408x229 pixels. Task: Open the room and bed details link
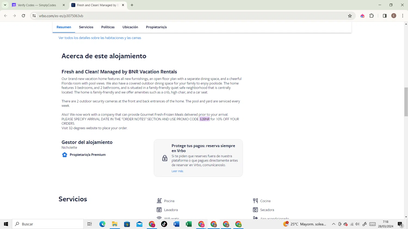coord(100,38)
